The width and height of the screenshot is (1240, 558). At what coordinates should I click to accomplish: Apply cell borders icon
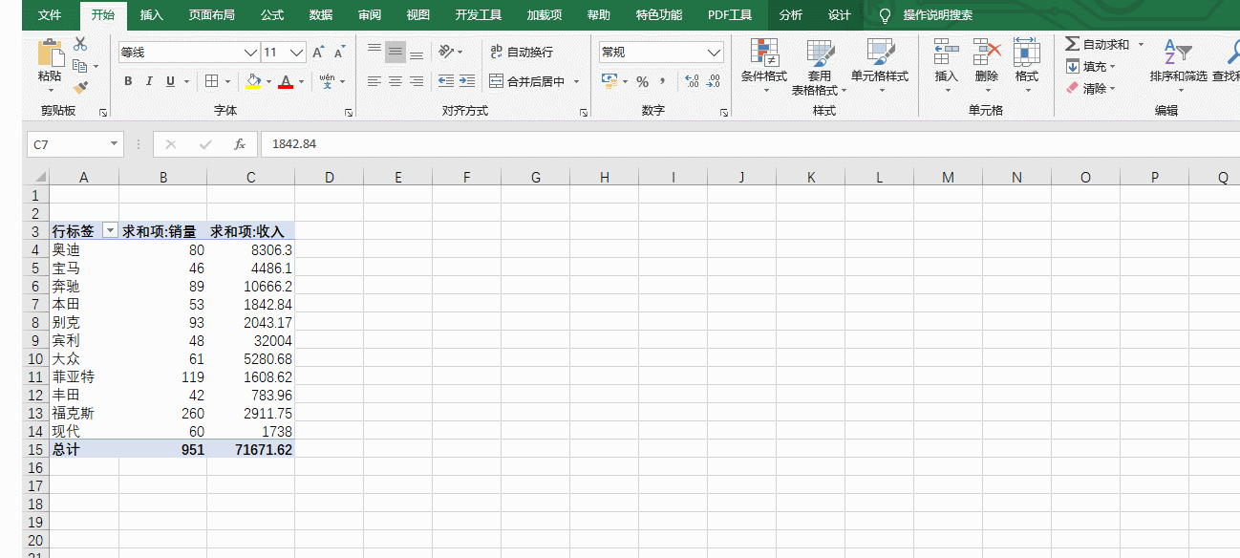pyautogui.click(x=212, y=82)
